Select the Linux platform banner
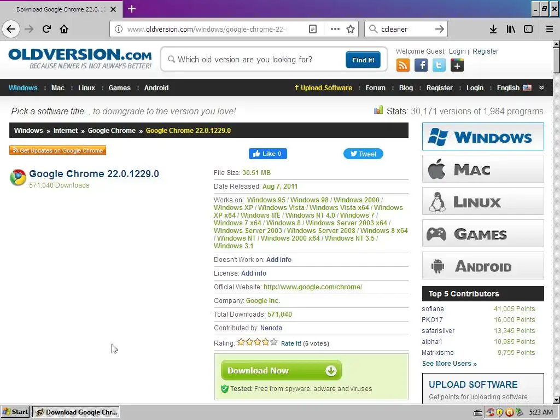This screenshot has height=420, width=560. [483, 201]
